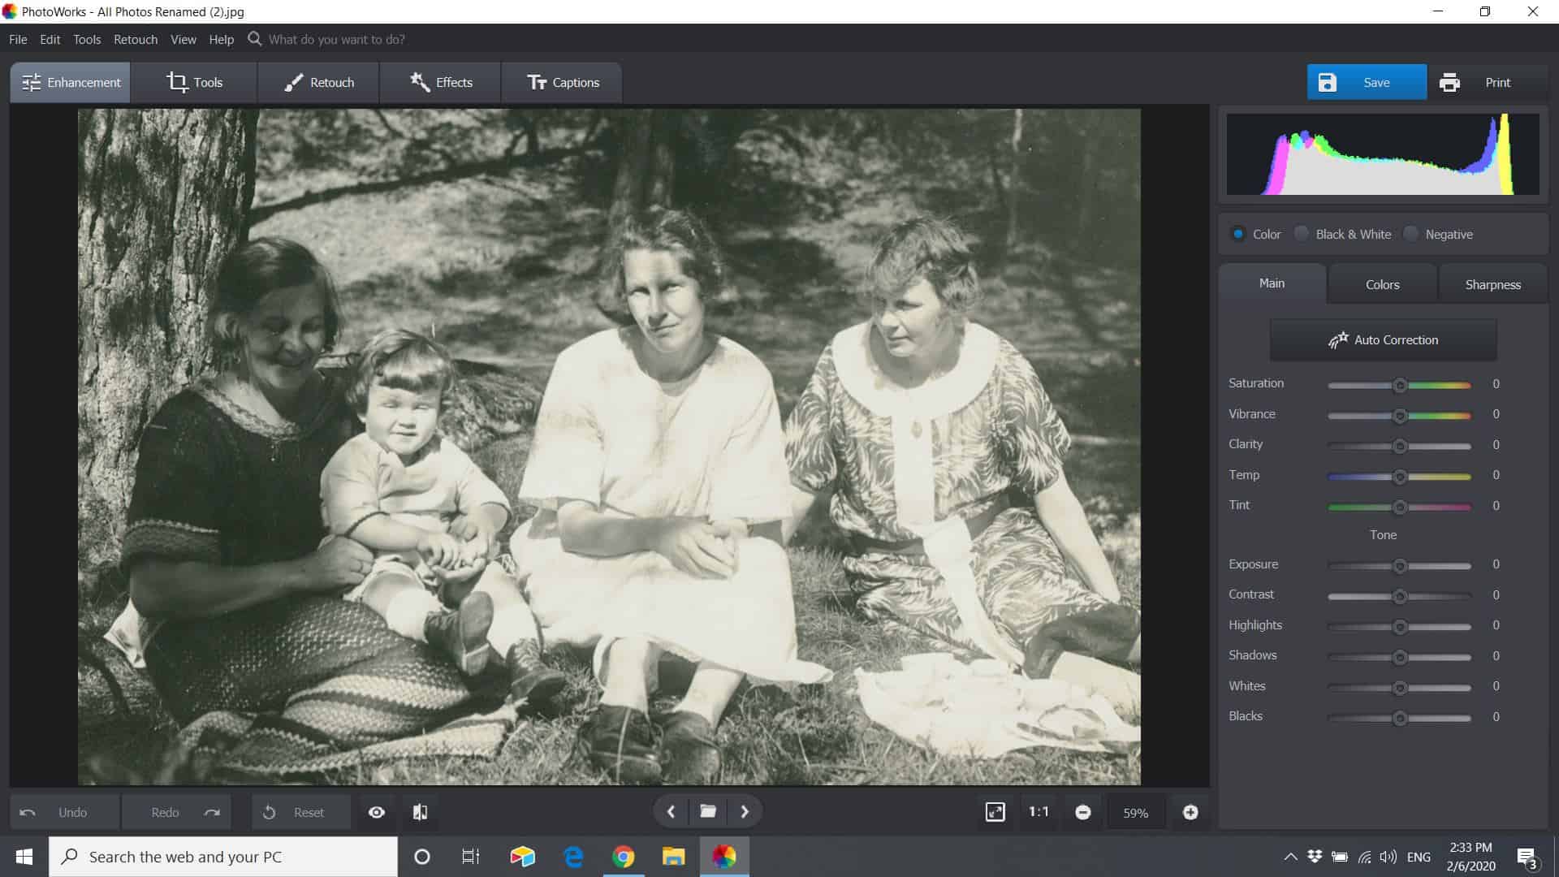Go to the next photo arrow
This screenshot has width=1559, height=877.
745,810
